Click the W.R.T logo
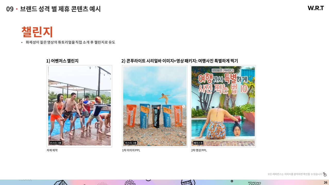329x185 pixels. tap(316, 8)
